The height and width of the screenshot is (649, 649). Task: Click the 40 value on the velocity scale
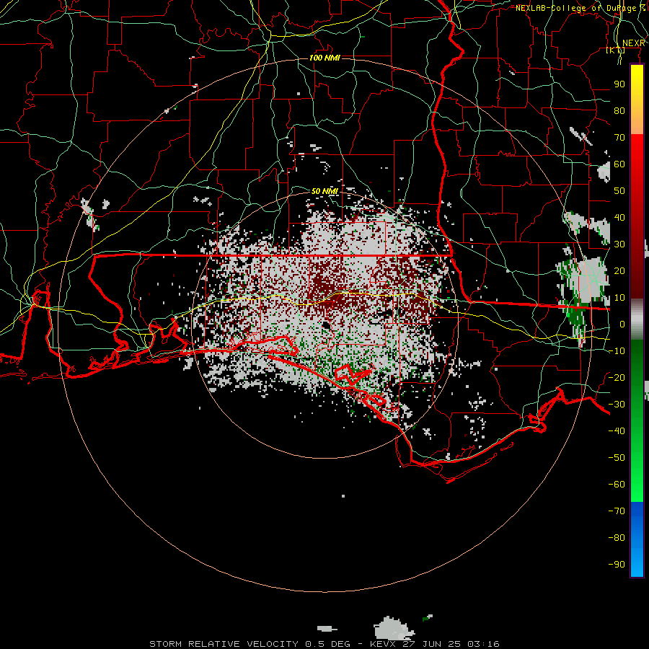point(619,217)
